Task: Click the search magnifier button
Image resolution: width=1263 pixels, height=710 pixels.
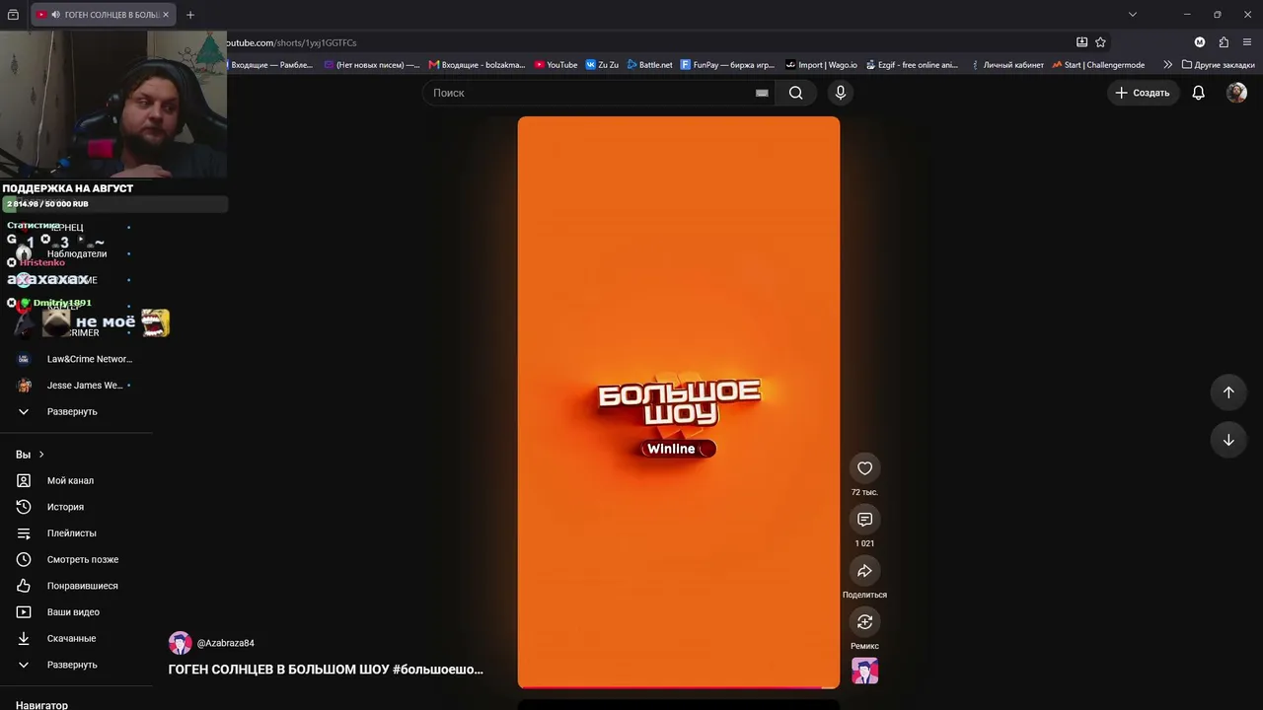Action: click(x=795, y=93)
